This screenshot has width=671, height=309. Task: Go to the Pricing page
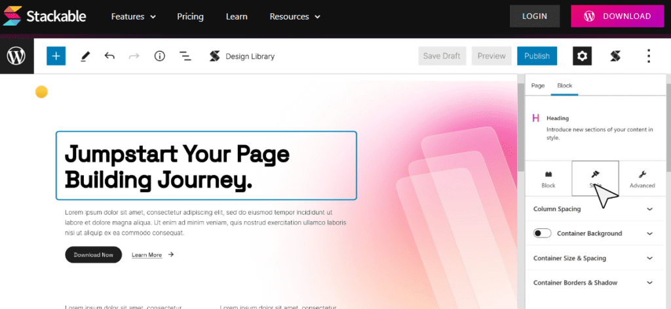191,16
